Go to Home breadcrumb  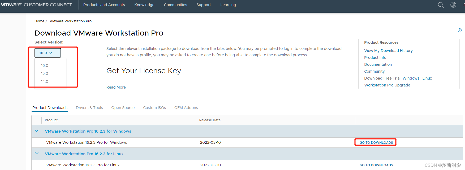click(39, 21)
